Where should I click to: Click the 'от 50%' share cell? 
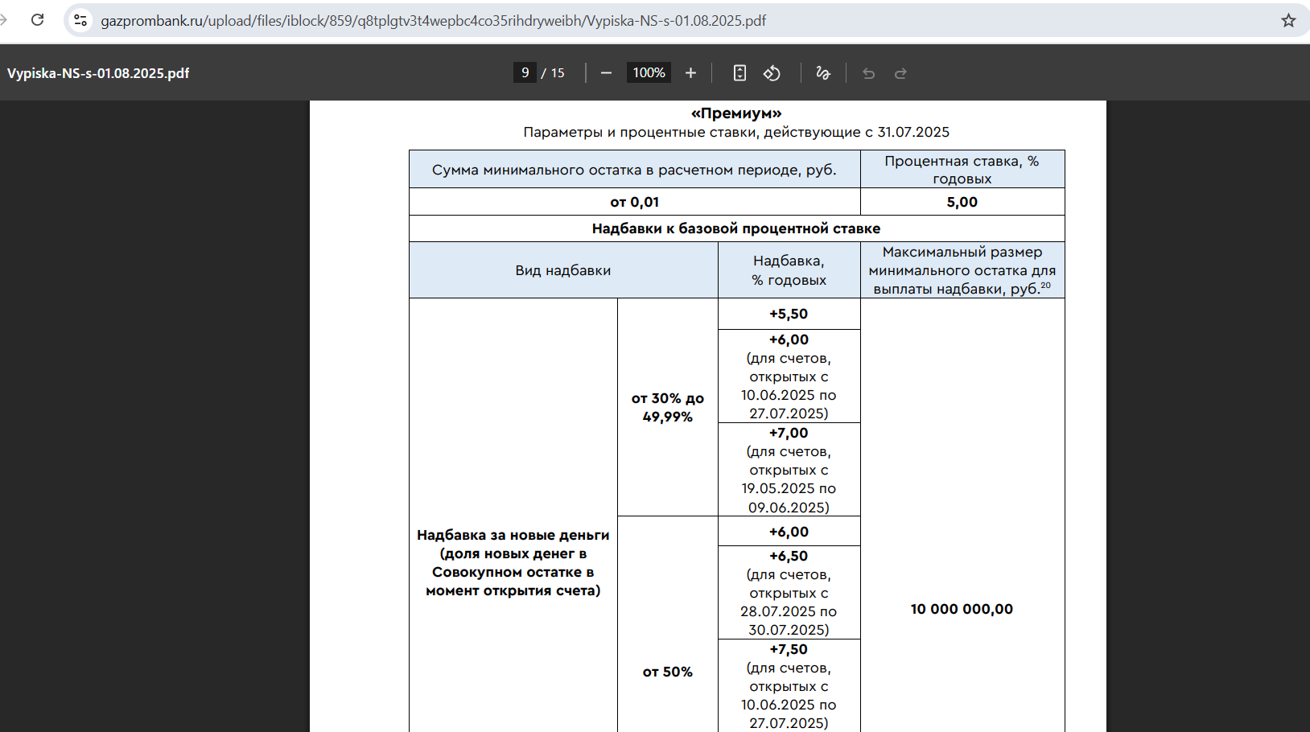(x=667, y=672)
